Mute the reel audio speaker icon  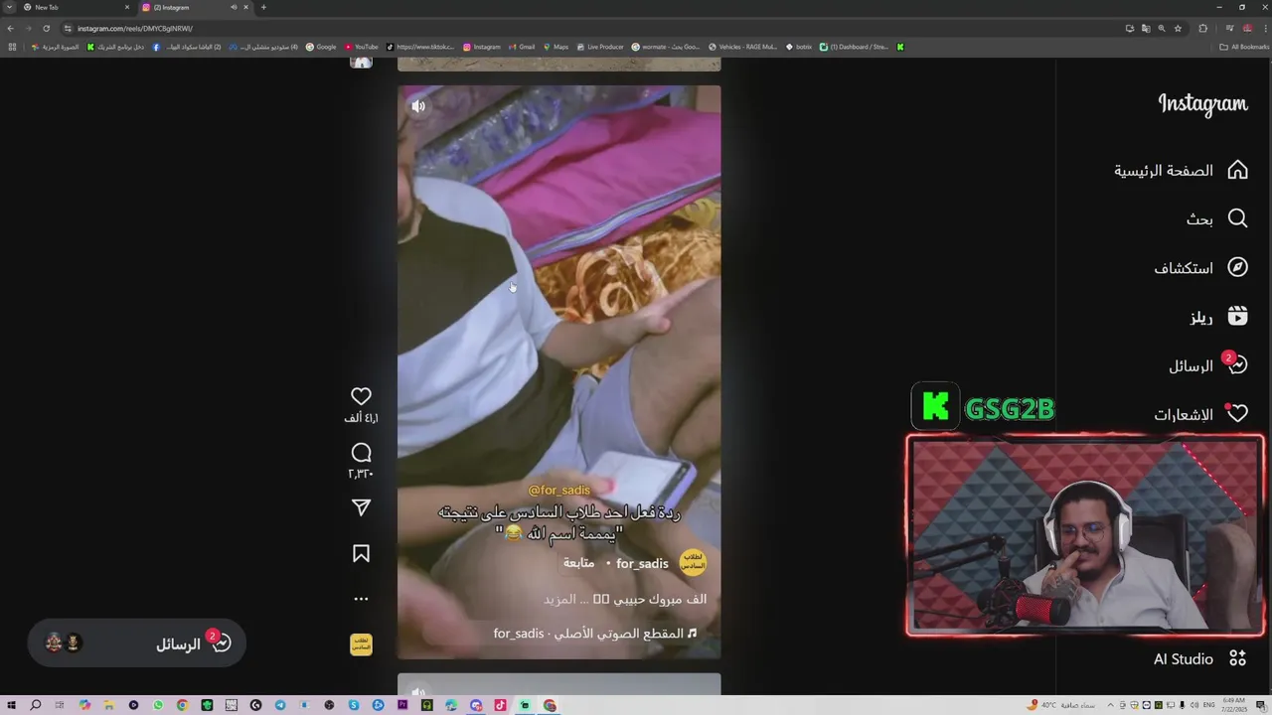[x=418, y=106]
